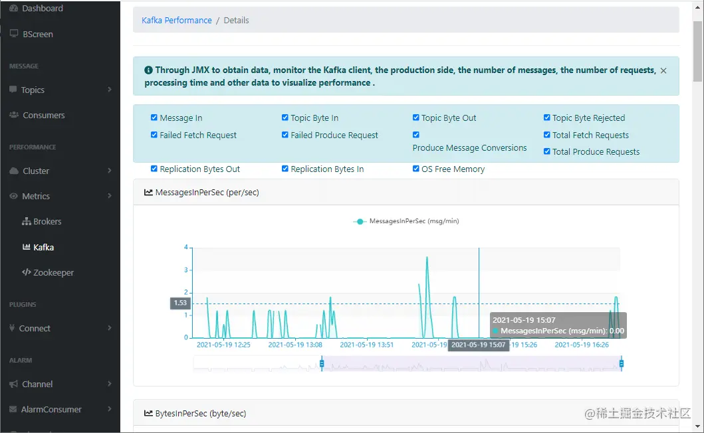Image resolution: width=704 pixels, height=433 pixels.
Task: Click the Channel bullhorn icon
Action: 13,384
